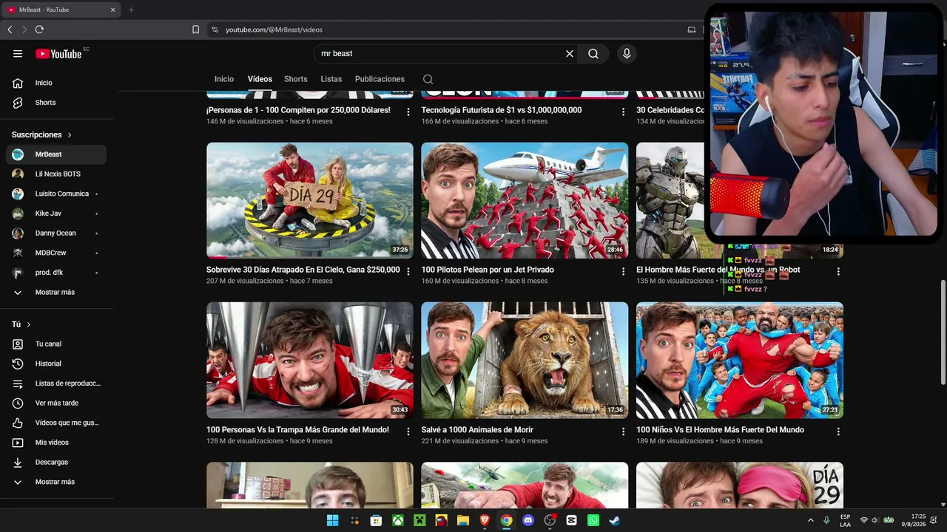The height and width of the screenshot is (532, 947).
Task: Open Xbox app from the taskbar
Action: pyautogui.click(x=398, y=520)
